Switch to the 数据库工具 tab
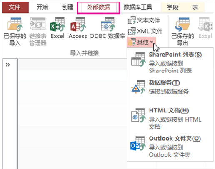 click(138, 7)
